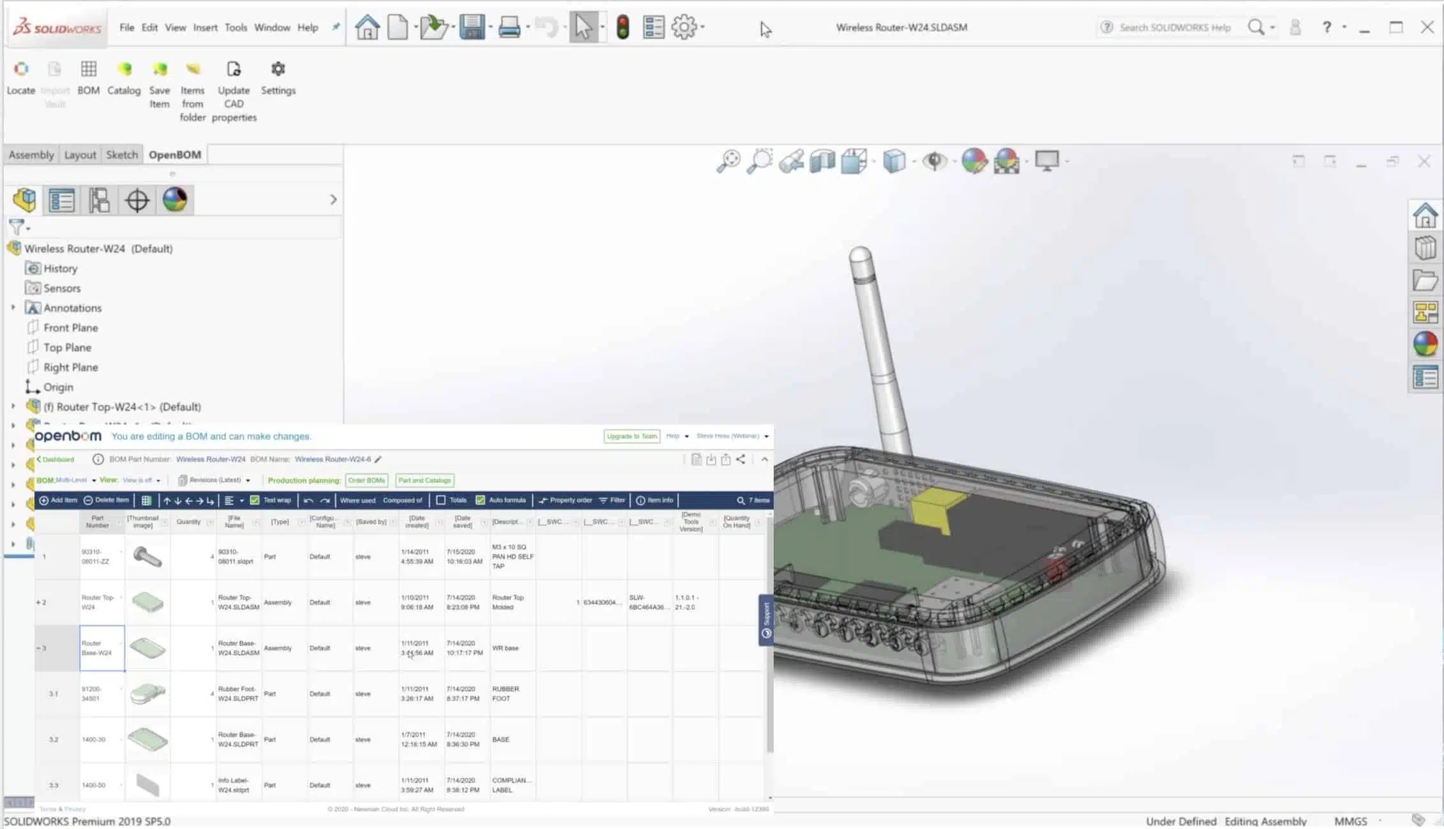Click the screw thumbnail in row 1
Image resolution: width=1444 pixels, height=829 pixels.
pos(147,557)
